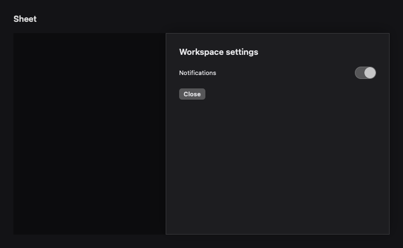Dismiss the sheet via the Close button
The height and width of the screenshot is (248, 403).
(192, 94)
